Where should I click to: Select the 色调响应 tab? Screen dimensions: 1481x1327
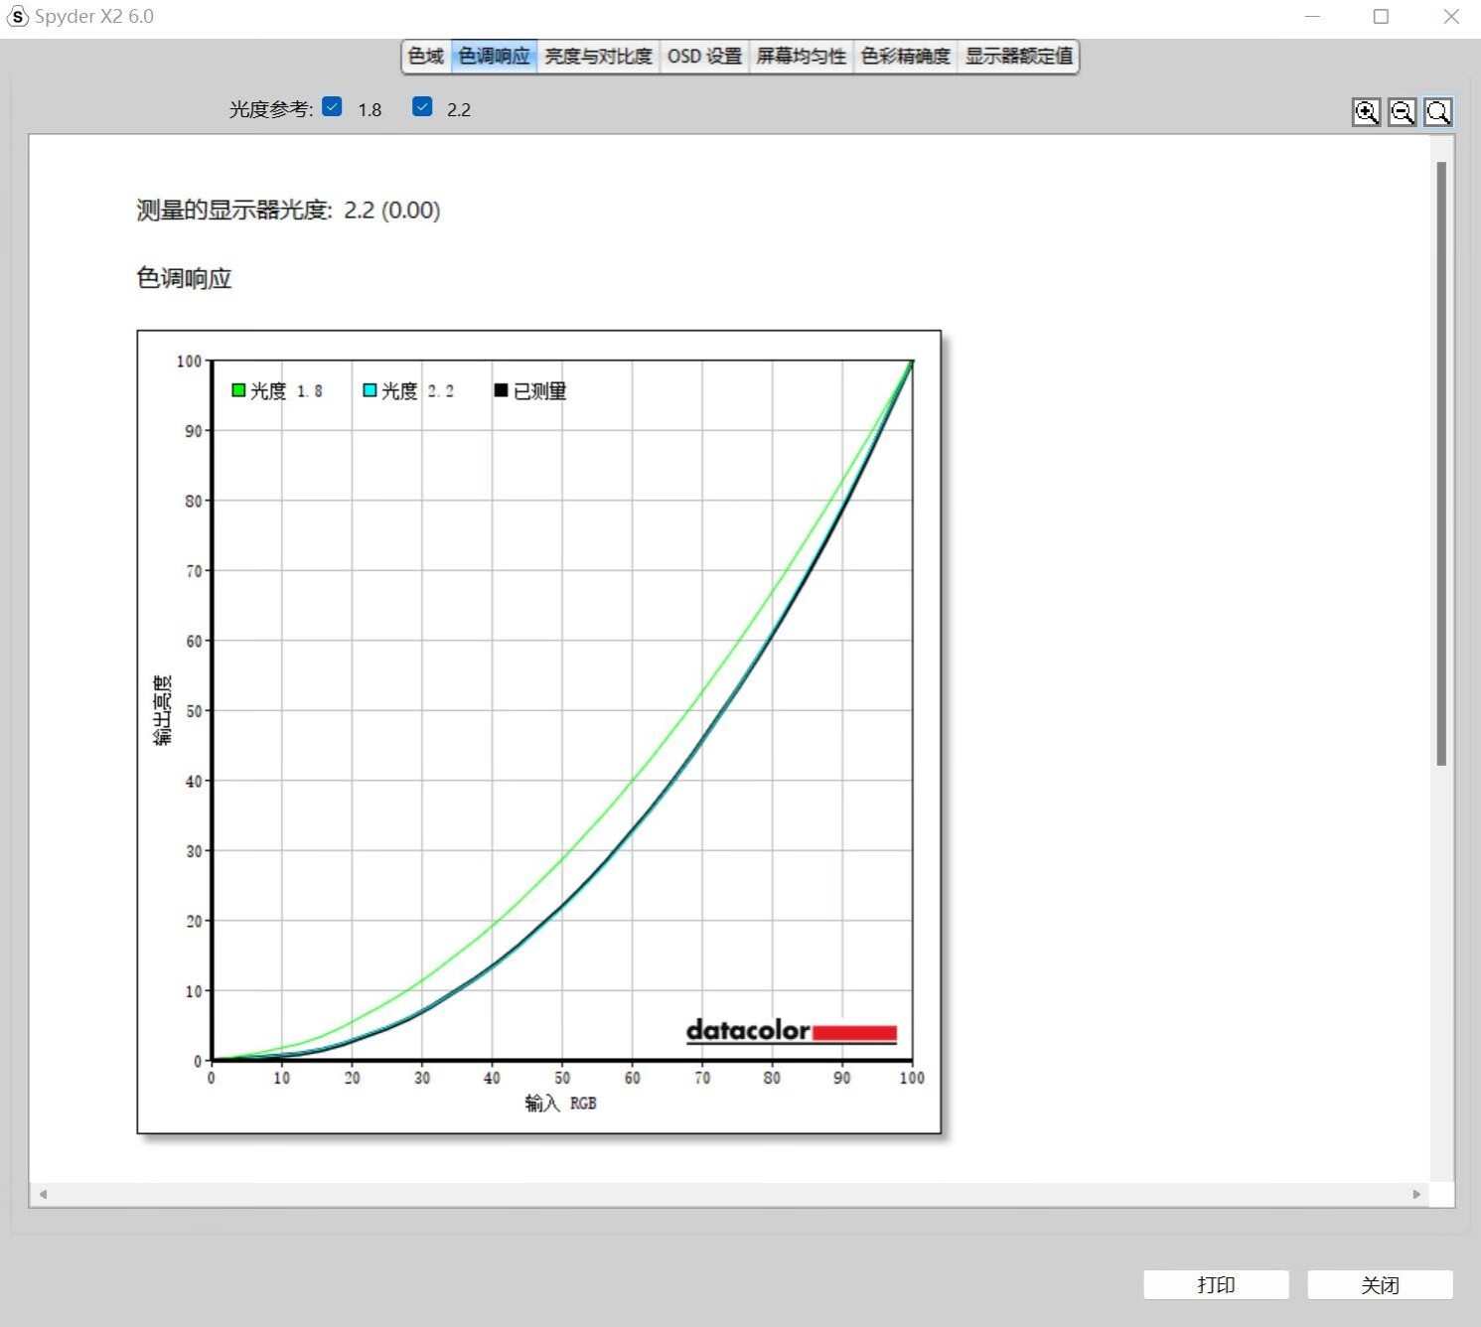(x=494, y=57)
